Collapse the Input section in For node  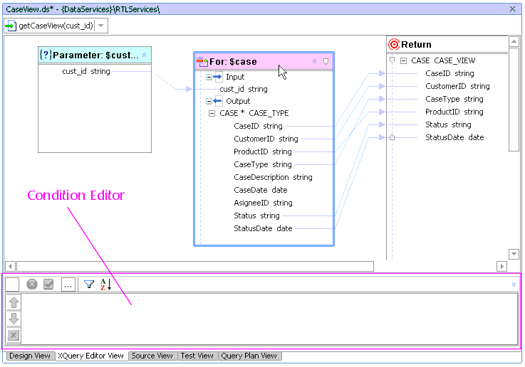(x=209, y=78)
